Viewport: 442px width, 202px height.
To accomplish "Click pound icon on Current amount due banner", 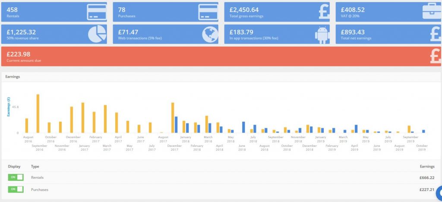I will (436, 56).
